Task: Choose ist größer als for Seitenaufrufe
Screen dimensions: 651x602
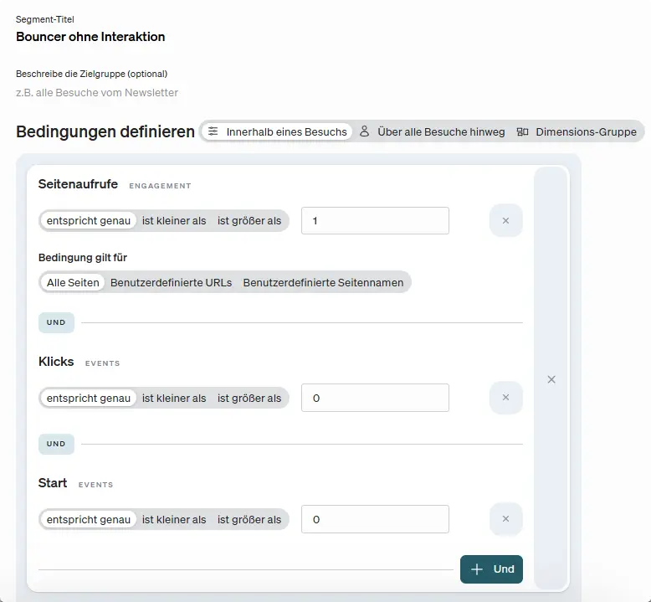Action: tap(249, 220)
